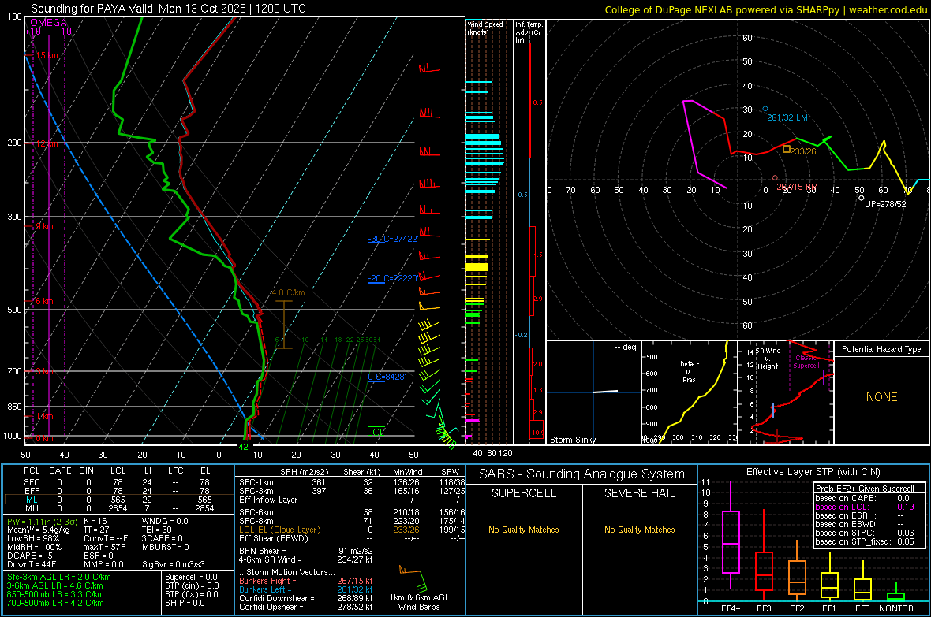This screenshot has width=931, height=617.
Task: Click the CINH column header
Action: [x=90, y=470]
